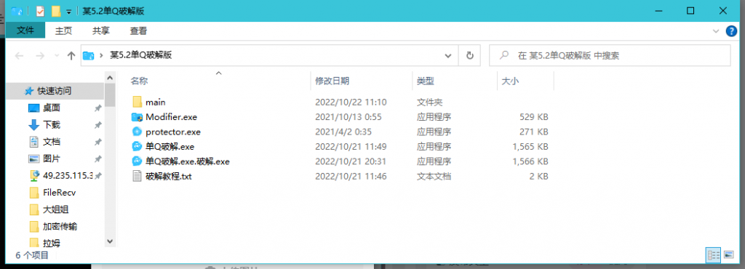Click the window system icon in title bar
The width and height of the screenshot is (745, 269).
tap(17, 11)
